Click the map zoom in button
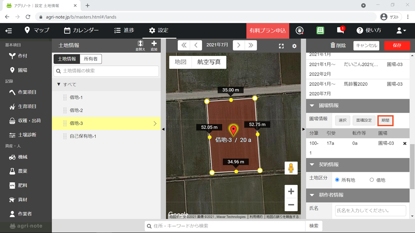Screen dimensions: 415x233 coord(291,191)
